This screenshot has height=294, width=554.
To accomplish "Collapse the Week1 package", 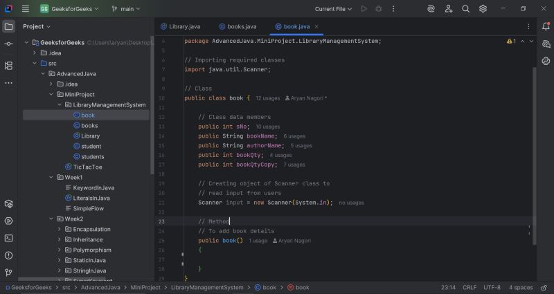I will [51, 177].
